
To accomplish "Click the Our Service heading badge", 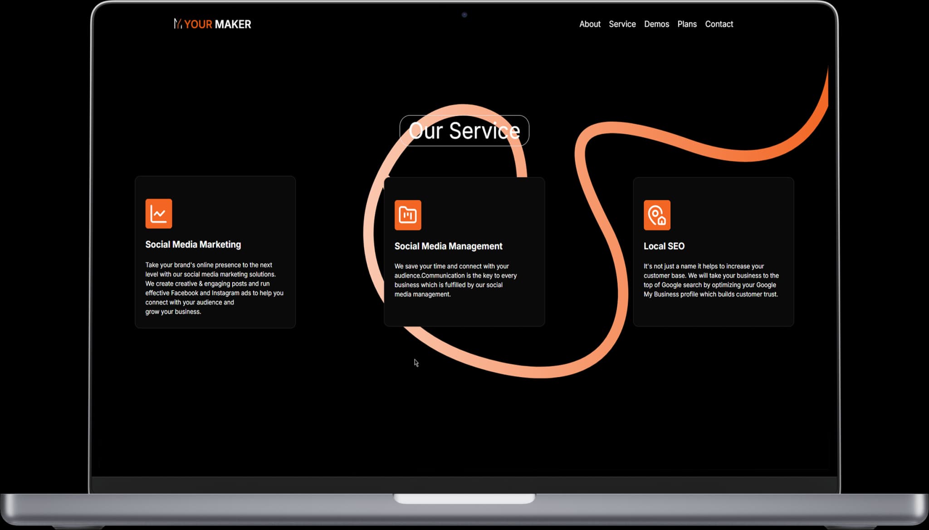I will point(464,131).
